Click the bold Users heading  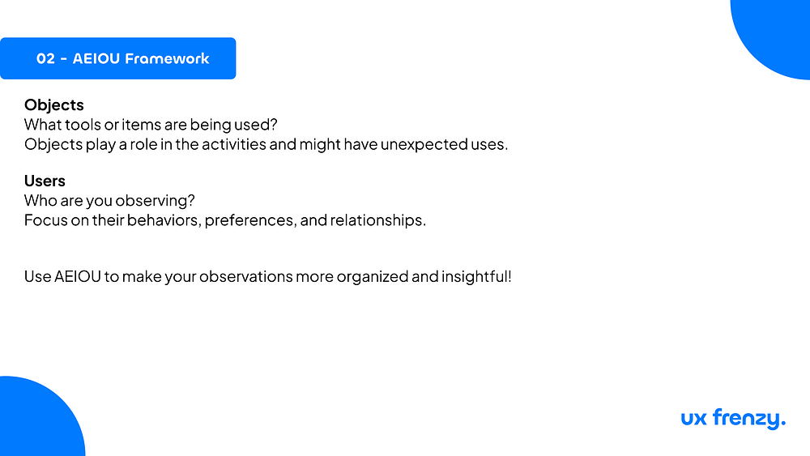tap(45, 181)
